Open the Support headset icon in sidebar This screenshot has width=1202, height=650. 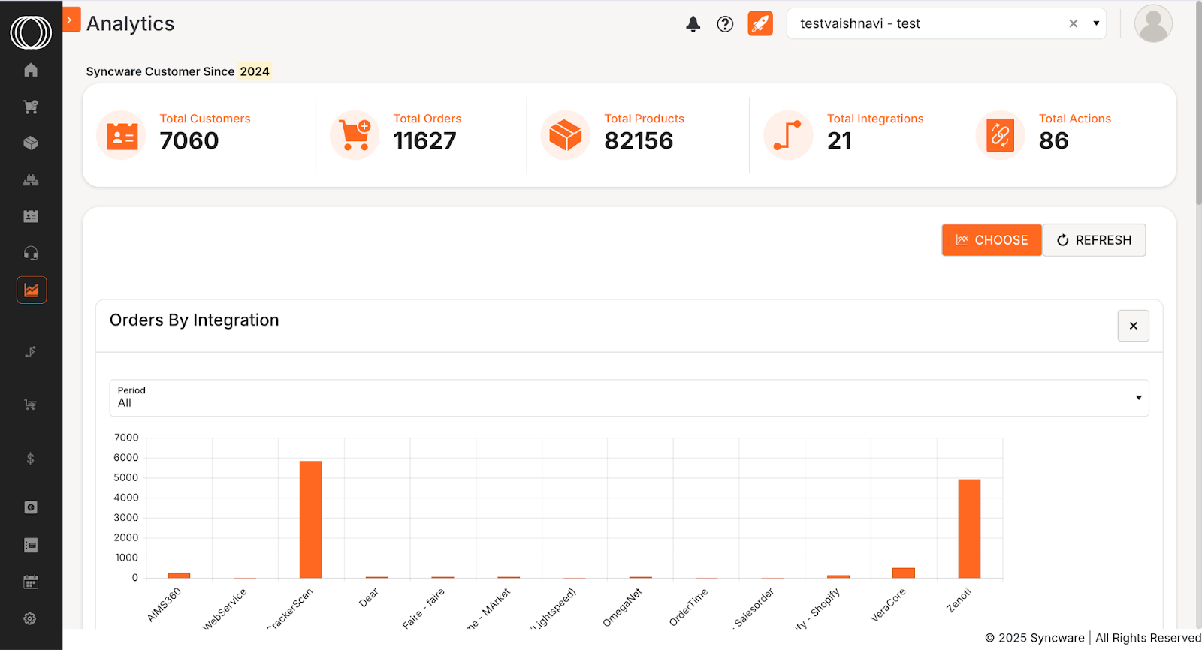31,253
